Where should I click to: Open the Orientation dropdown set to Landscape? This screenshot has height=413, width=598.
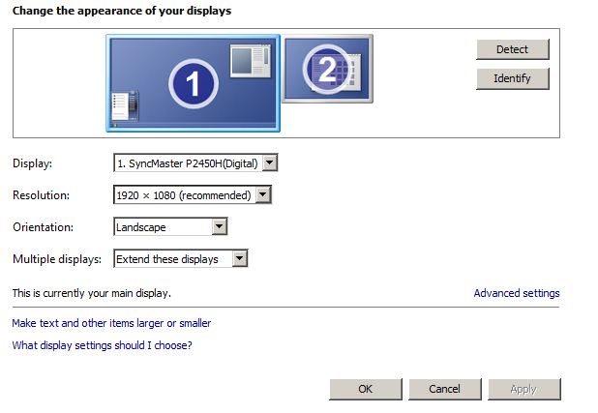coord(170,227)
